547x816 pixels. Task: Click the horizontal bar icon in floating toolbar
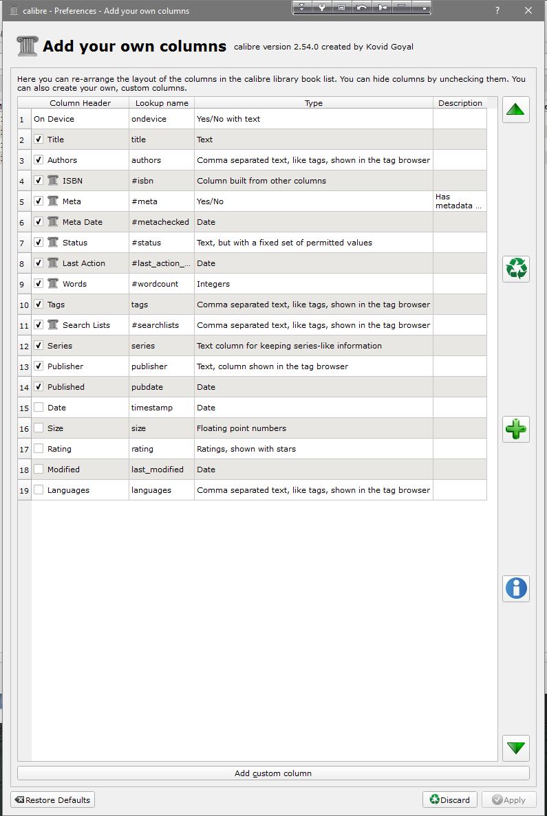pyautogui.click(x=402, y=8)
